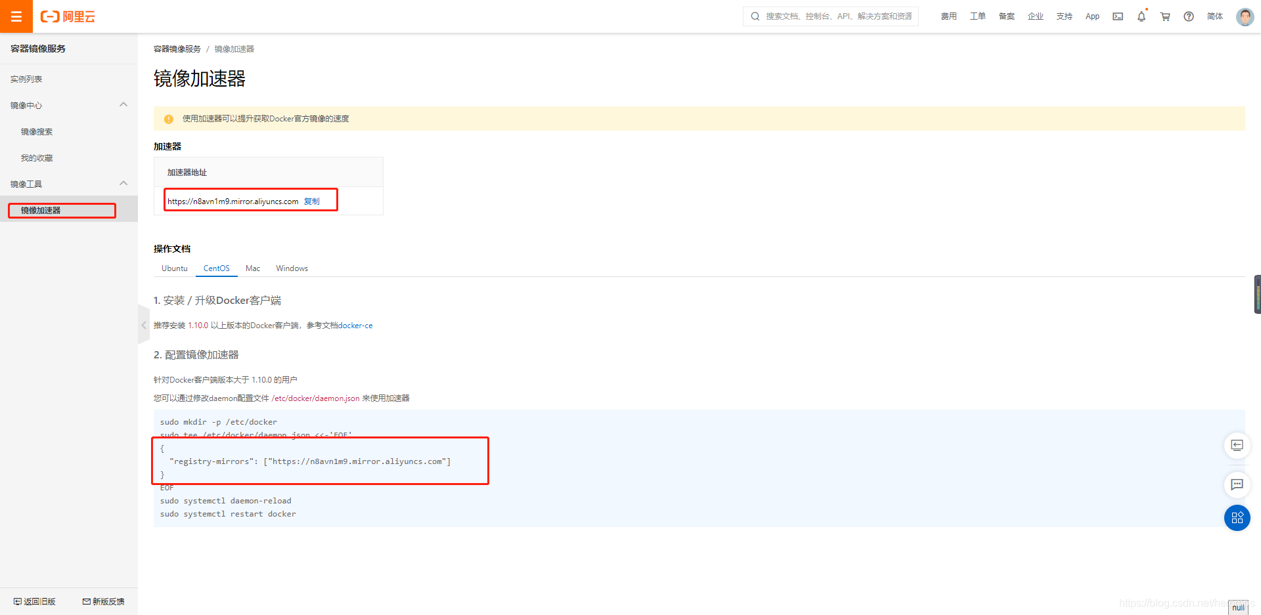The width and height of the screenshot is (1261, 615).
Task: Open the blue apps grid button
Action: coord(1237,518)
